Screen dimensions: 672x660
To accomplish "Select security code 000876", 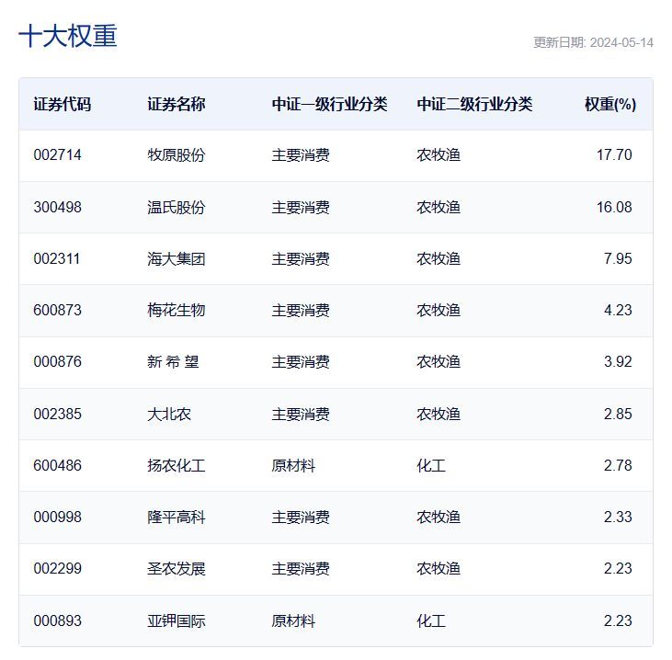I will [57, 361].
